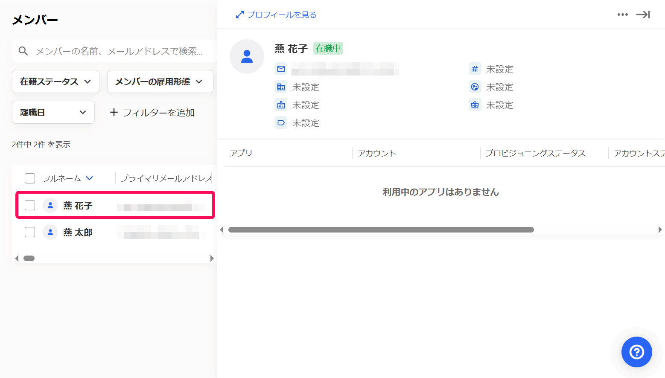Select the 燕 太郎 name in list
The image size is (665, 378).
(78, 233)
